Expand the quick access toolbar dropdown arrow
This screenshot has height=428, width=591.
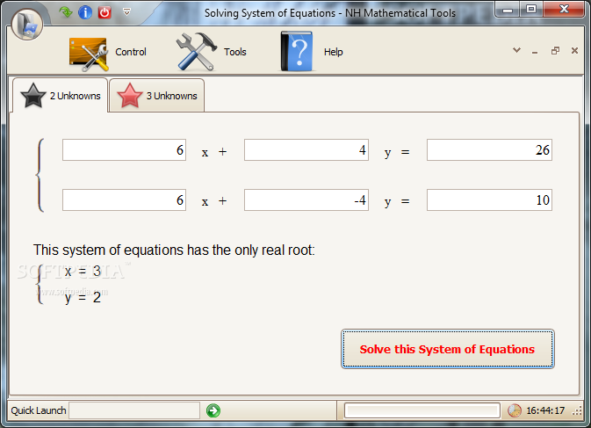126,12
